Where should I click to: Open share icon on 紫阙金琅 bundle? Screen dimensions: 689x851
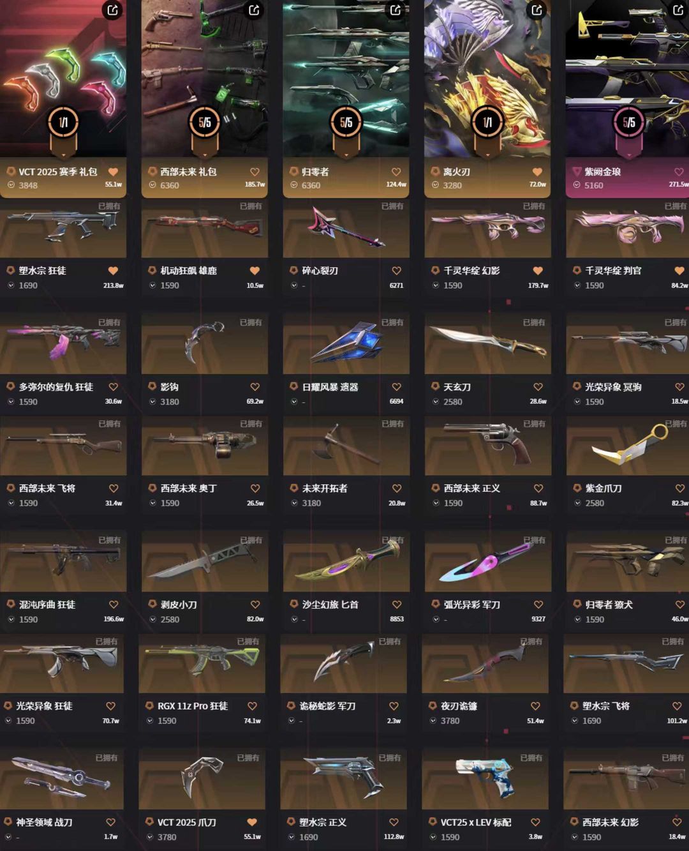(678, 10)
